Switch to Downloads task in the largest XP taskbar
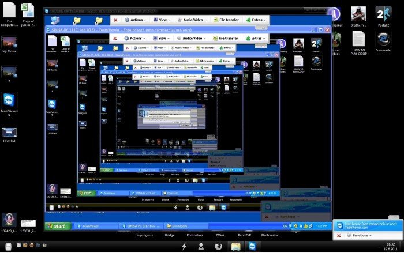Image resolution: width=404 pixels, height=253 pixels. [x=186, y=226]
